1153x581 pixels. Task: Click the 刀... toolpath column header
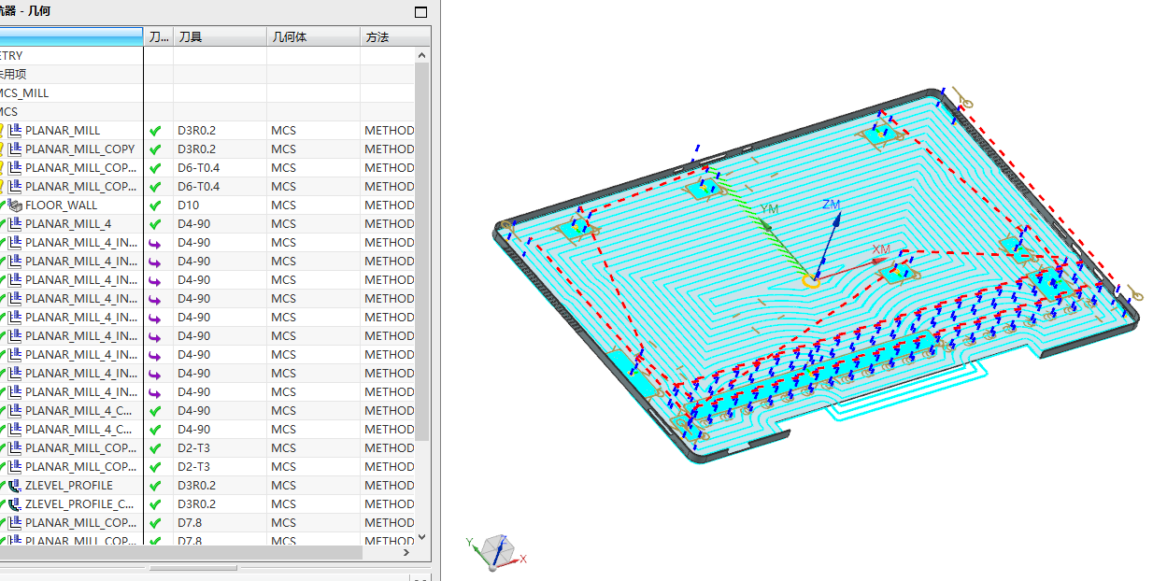[x=159, y=36]
